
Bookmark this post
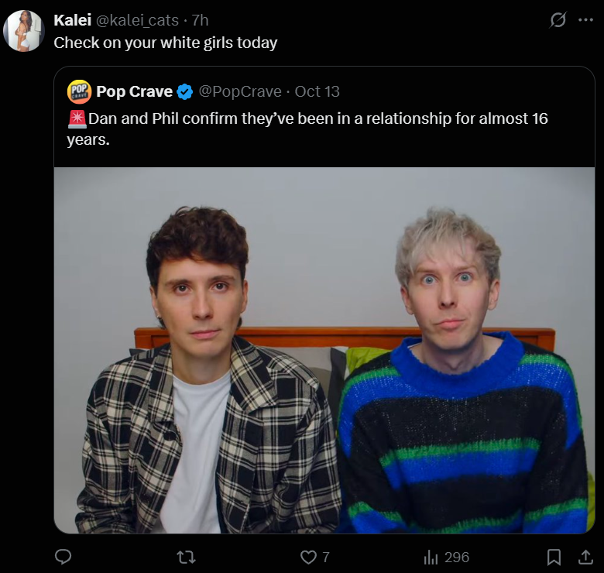554,558
